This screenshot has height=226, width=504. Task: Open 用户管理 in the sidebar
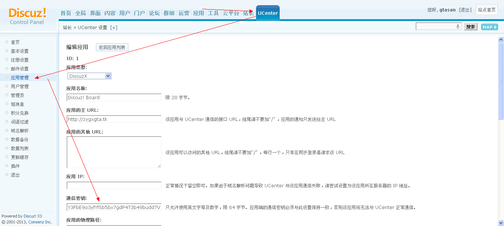pos(20,87)
